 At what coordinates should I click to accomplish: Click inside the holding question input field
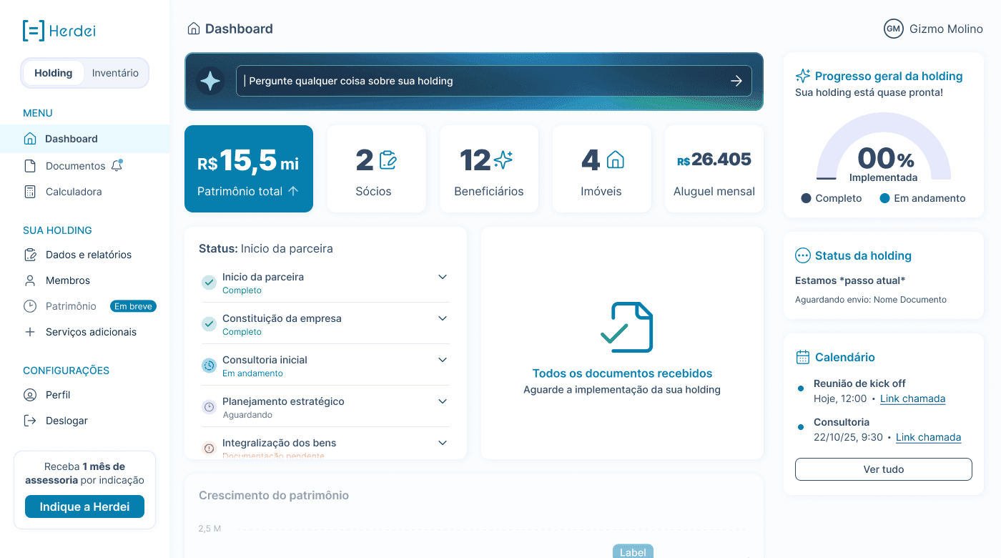click(x=493, y=81)
